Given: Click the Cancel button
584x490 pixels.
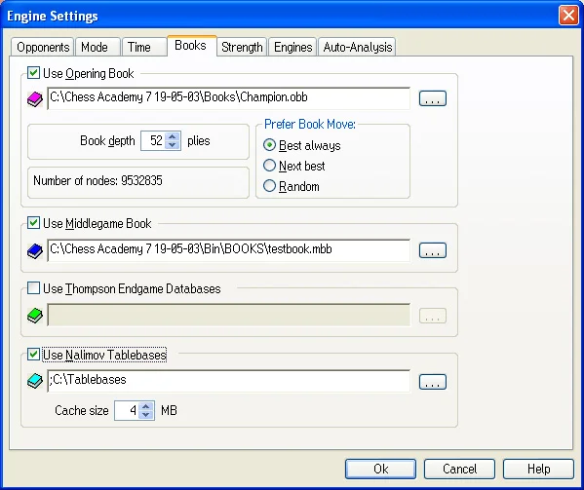Looking at the screenshot, I should 459,469.
